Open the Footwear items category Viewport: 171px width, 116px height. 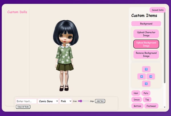[x=151, y=106]
